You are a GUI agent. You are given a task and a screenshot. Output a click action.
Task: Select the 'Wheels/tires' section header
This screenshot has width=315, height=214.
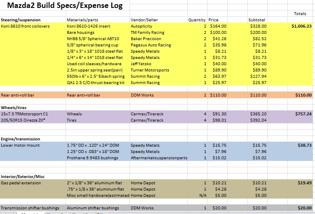click(x=33, y=107)
